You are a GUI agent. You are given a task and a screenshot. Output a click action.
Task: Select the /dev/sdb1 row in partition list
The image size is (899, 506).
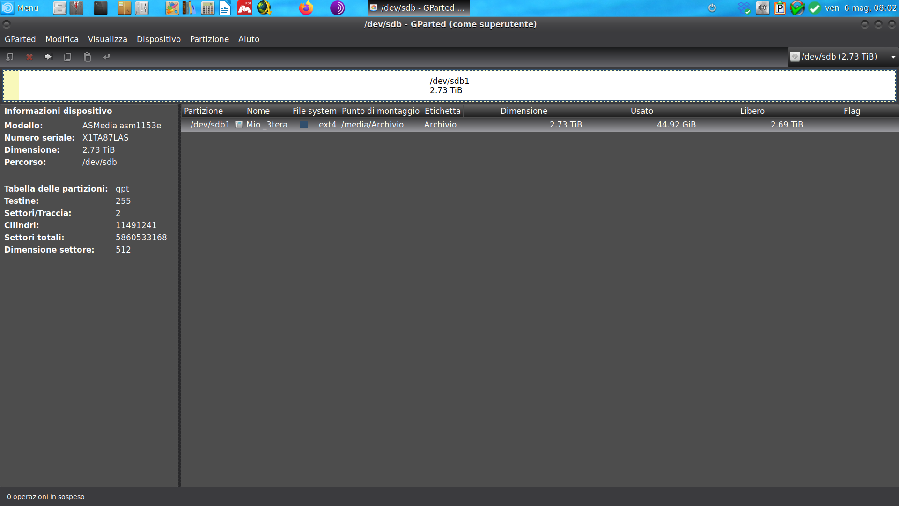(x=539, y=125)
